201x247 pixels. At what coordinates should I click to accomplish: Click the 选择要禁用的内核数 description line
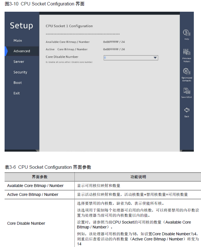click(x=121, y=203)
